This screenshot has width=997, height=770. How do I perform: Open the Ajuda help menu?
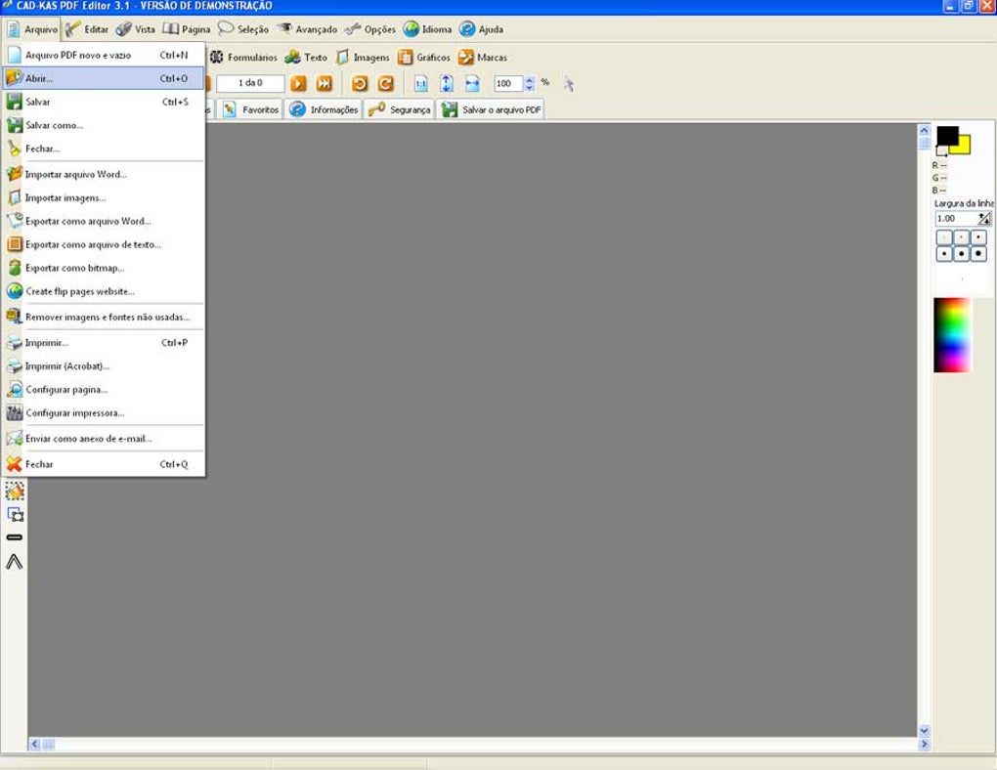pos(481,29)
